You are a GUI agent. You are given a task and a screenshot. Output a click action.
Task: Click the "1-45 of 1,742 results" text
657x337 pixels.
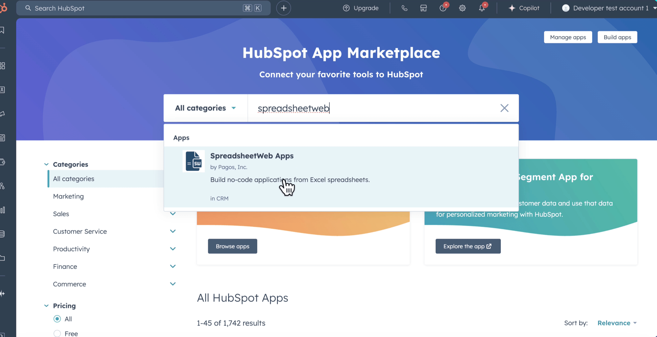pos(231,323)
